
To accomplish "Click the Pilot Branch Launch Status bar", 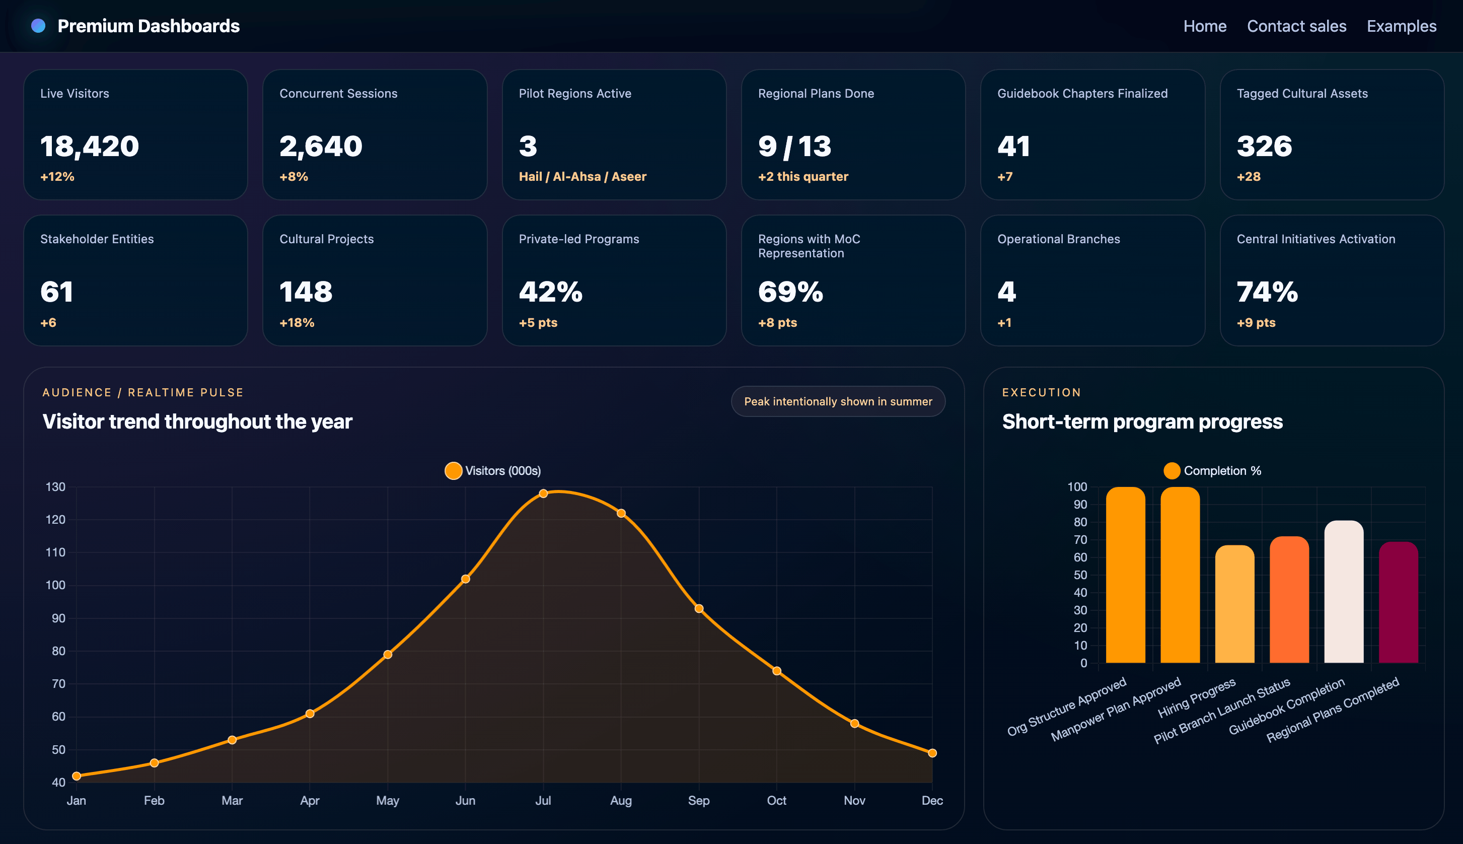I will [x=1289, y=599].
